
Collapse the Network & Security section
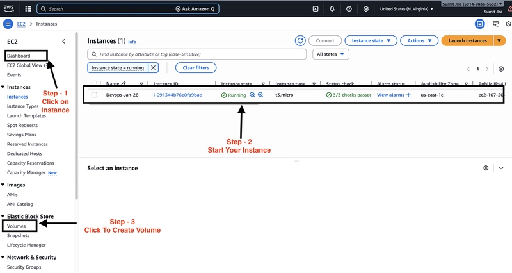[3, 257]
